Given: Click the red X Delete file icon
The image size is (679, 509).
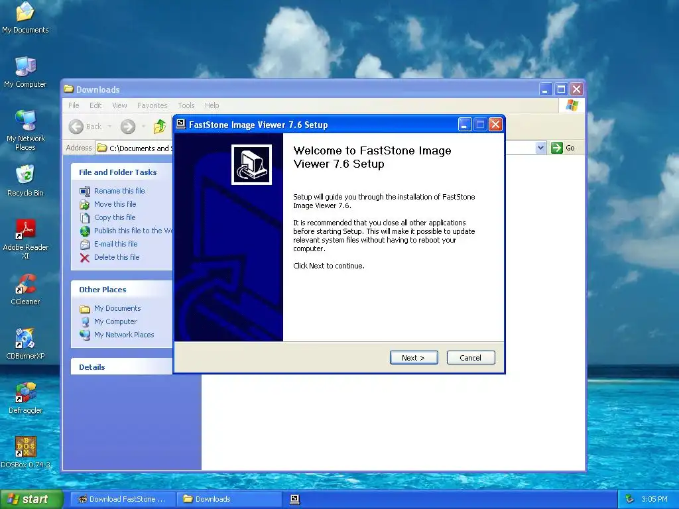Looking at the screenshot, I should coord(85,258).
